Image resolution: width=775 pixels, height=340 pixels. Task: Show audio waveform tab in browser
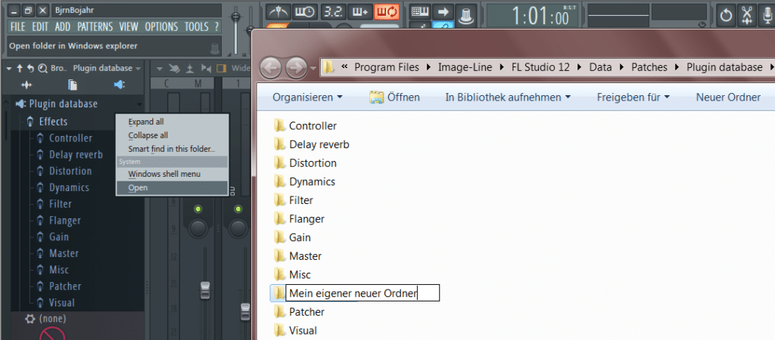click(26, 85)
